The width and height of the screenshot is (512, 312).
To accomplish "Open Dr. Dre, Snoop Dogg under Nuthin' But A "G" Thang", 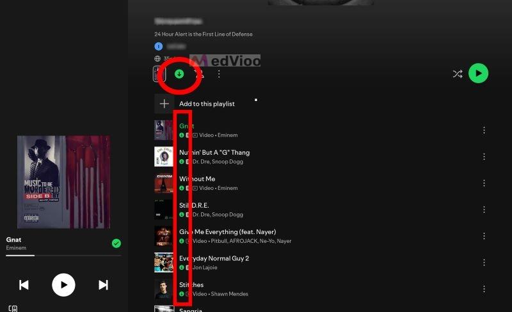I will click(218, 162).
